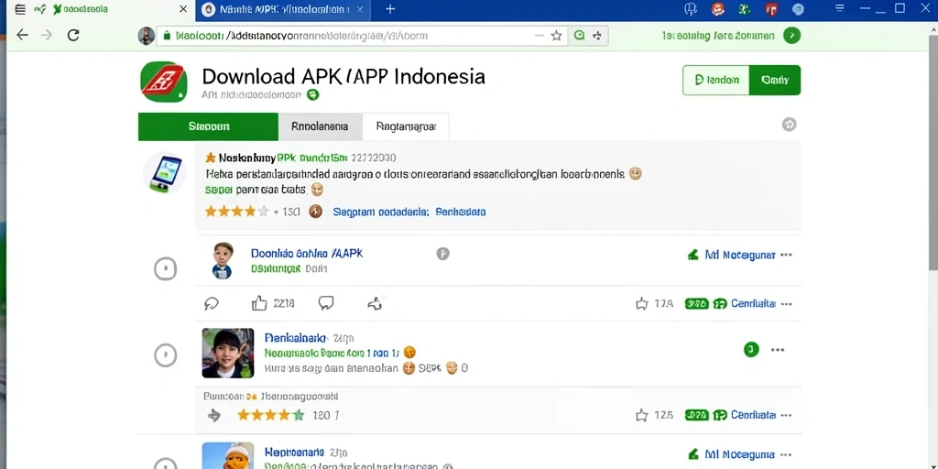Click the comment speech bubble icon in action row
The height and width of the screenshot is (469, 938).
pyautogui.click(x=326, y=302)
